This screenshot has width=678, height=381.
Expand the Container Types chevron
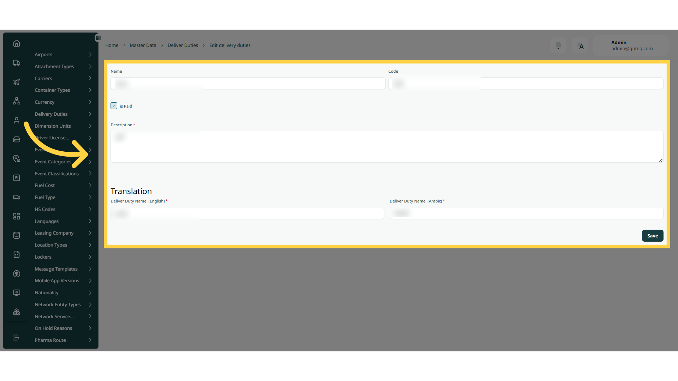pyautogui.click(x=90, y=90)
